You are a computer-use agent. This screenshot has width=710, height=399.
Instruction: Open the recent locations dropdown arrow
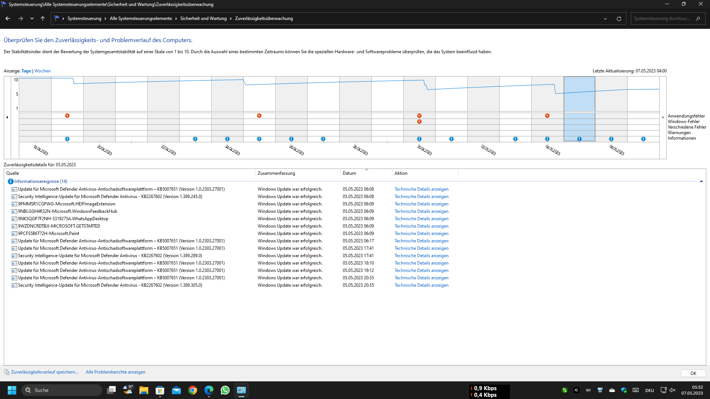(x=32, y=18)
